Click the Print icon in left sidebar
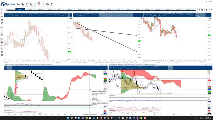Image resolution: width=213 pixels, height=120 pixels. (2, 23)
